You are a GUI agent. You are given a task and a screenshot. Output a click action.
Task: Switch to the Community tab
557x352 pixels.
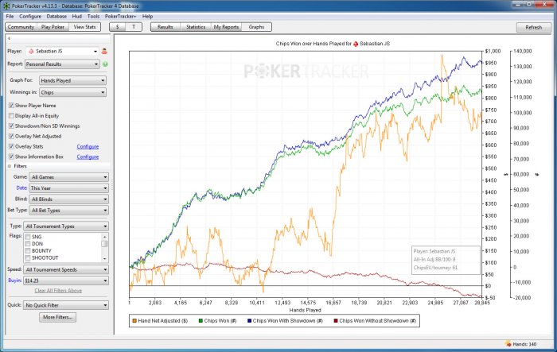click(21, 27)
